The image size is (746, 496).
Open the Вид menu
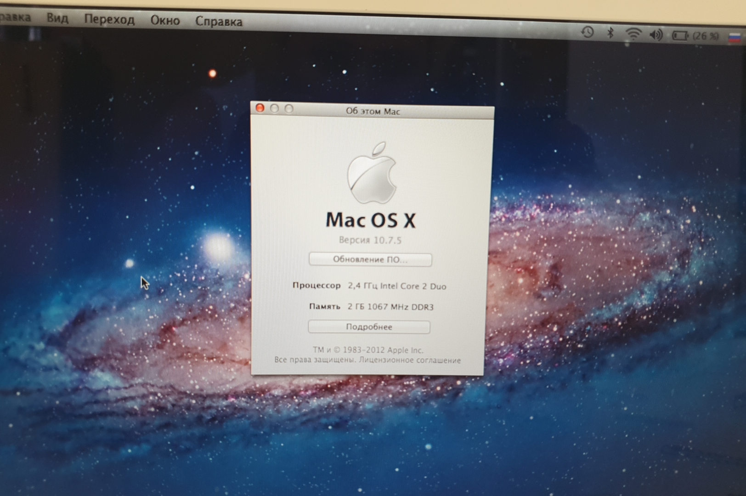[x=57, y=18]
